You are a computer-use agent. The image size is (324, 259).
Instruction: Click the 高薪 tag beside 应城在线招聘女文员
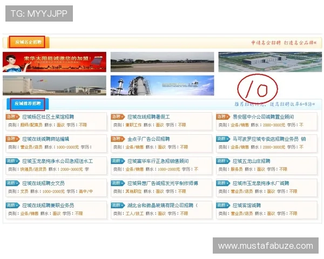(12, 183)
